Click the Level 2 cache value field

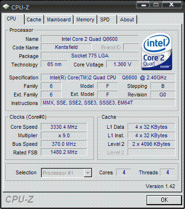pos(151,144)
